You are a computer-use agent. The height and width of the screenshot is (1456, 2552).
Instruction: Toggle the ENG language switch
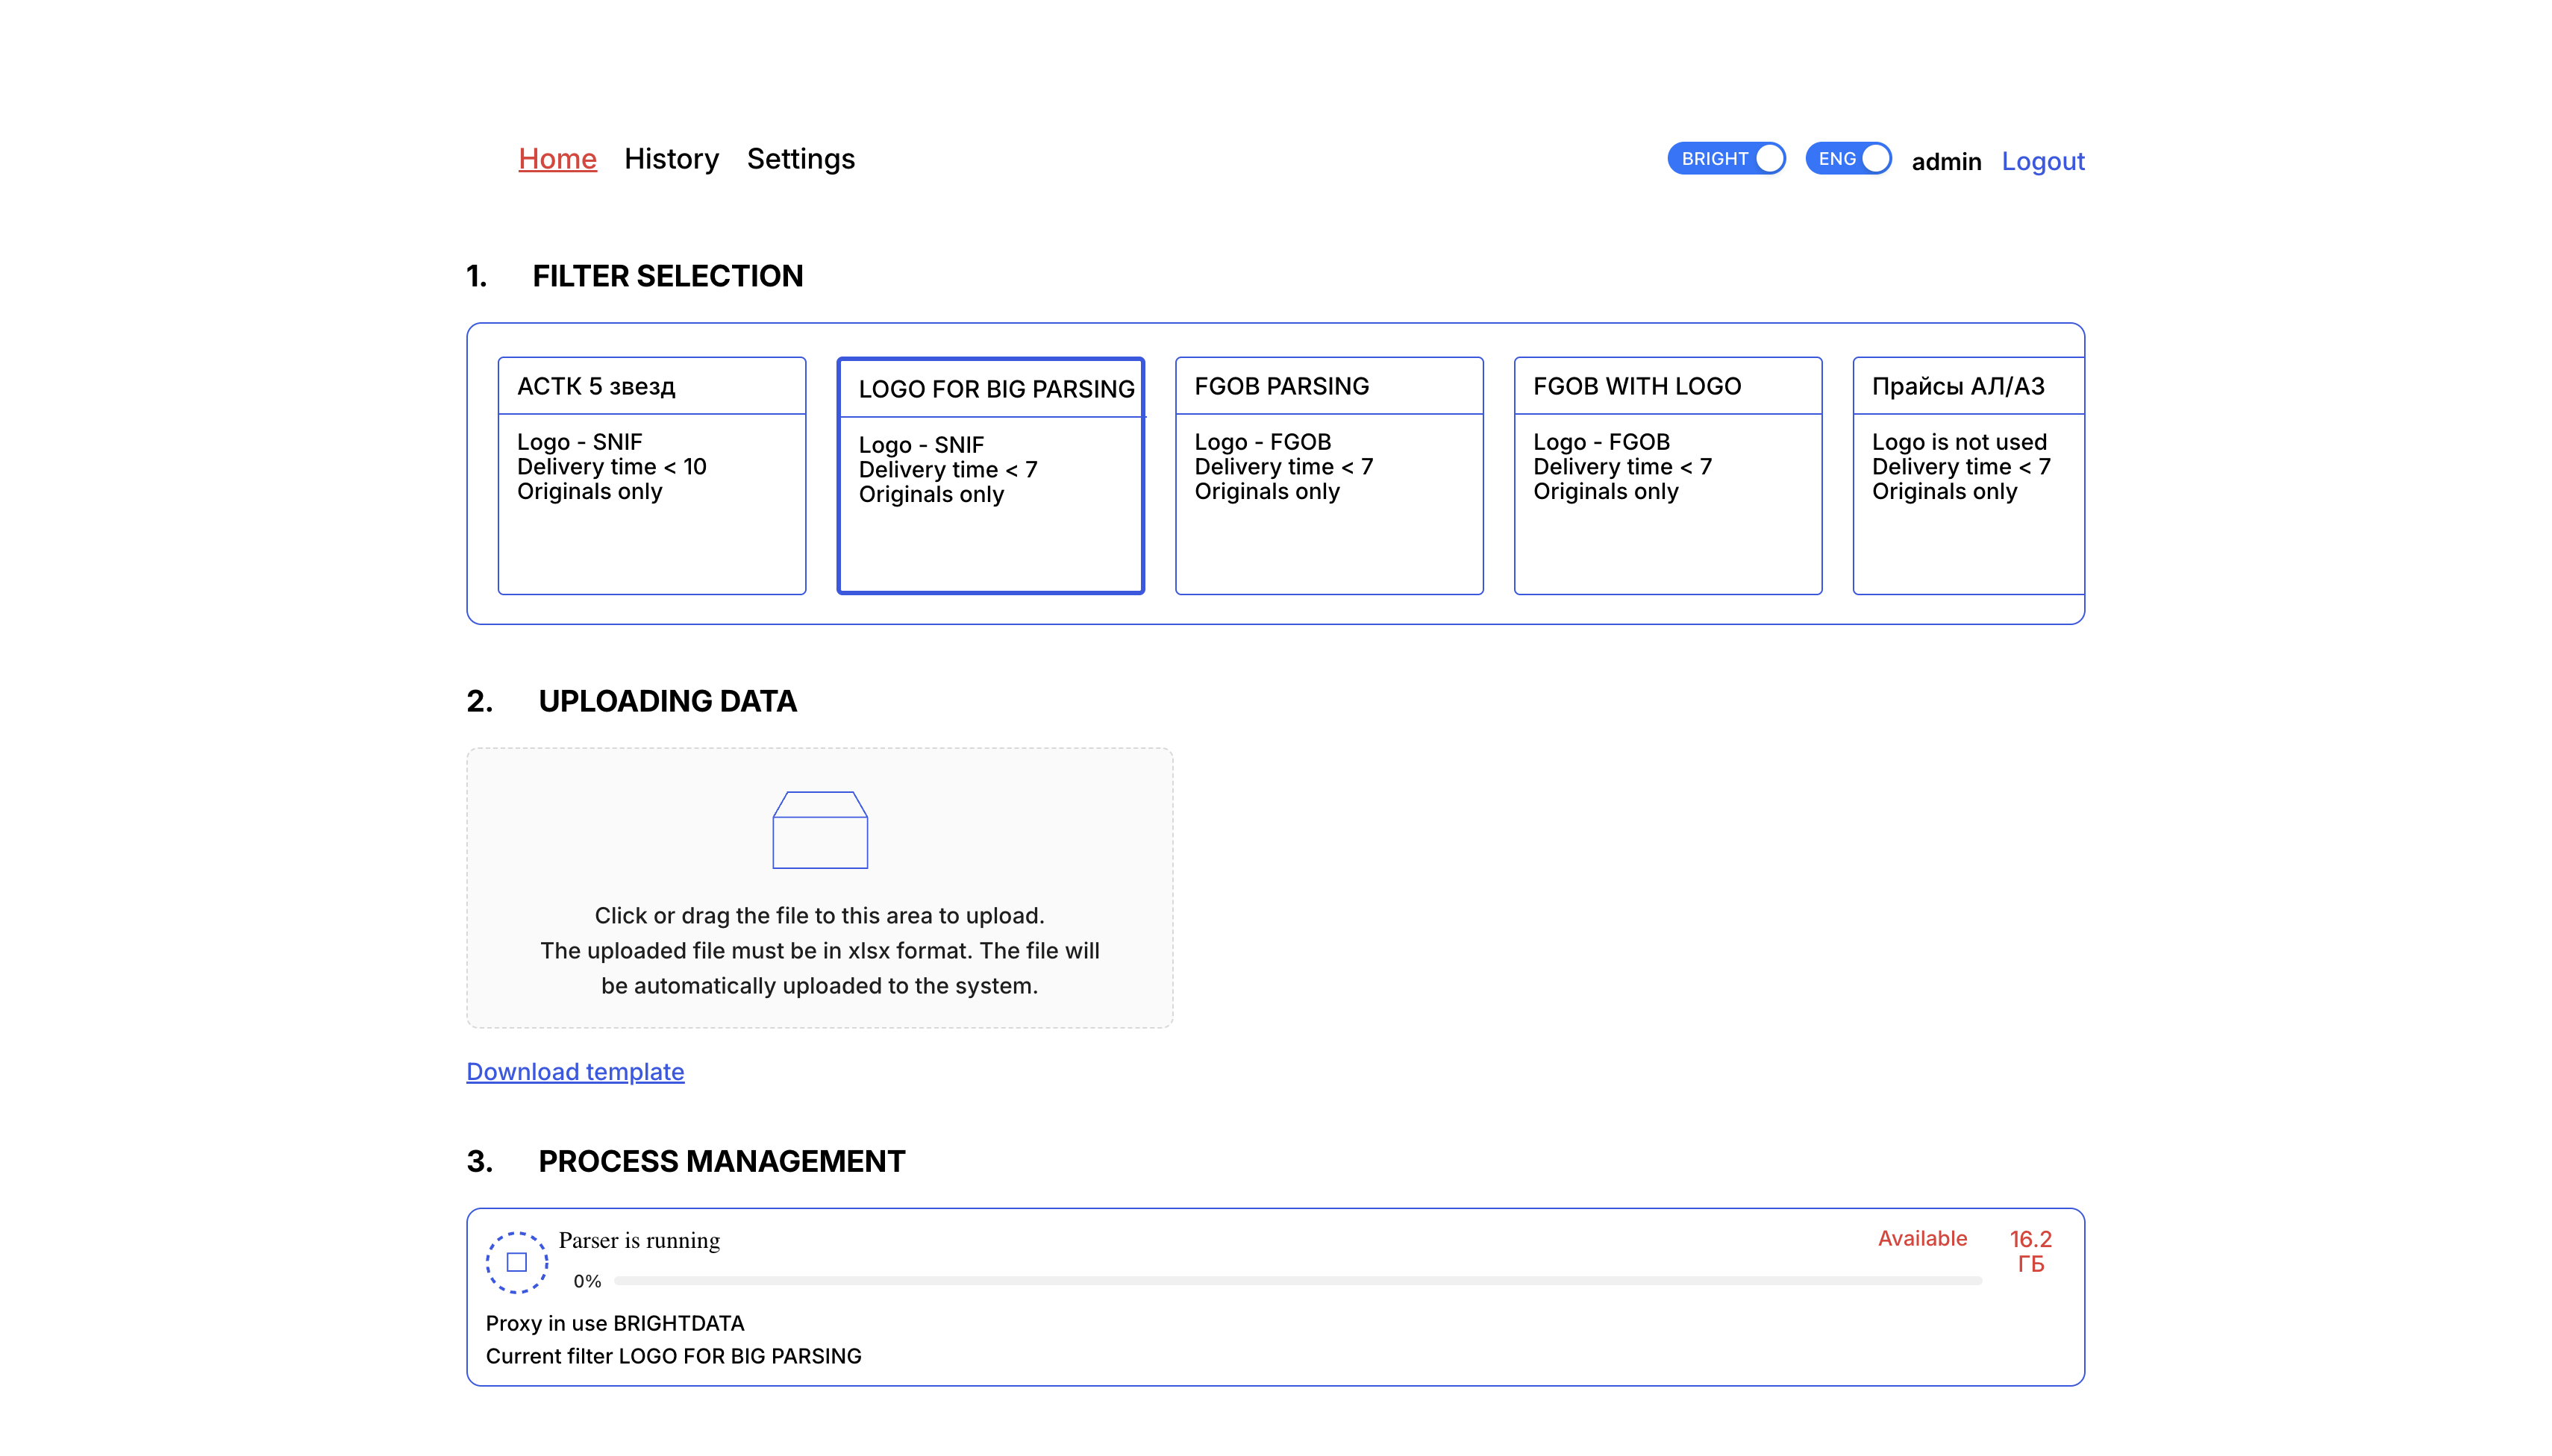pyautogui.click(x=1847, y=159)
